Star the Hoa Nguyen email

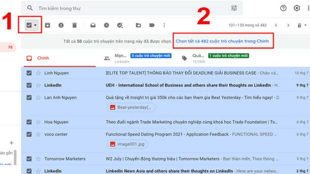point(38,122)
